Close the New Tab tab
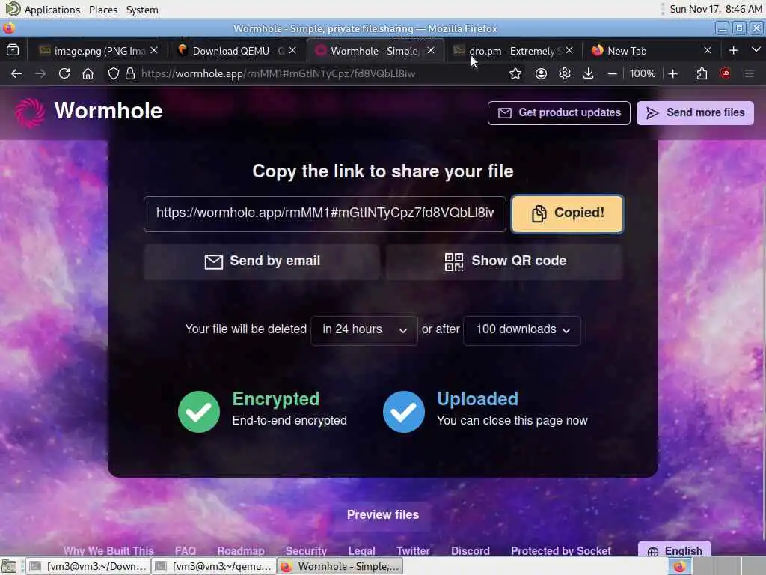 tap(708, 50)
